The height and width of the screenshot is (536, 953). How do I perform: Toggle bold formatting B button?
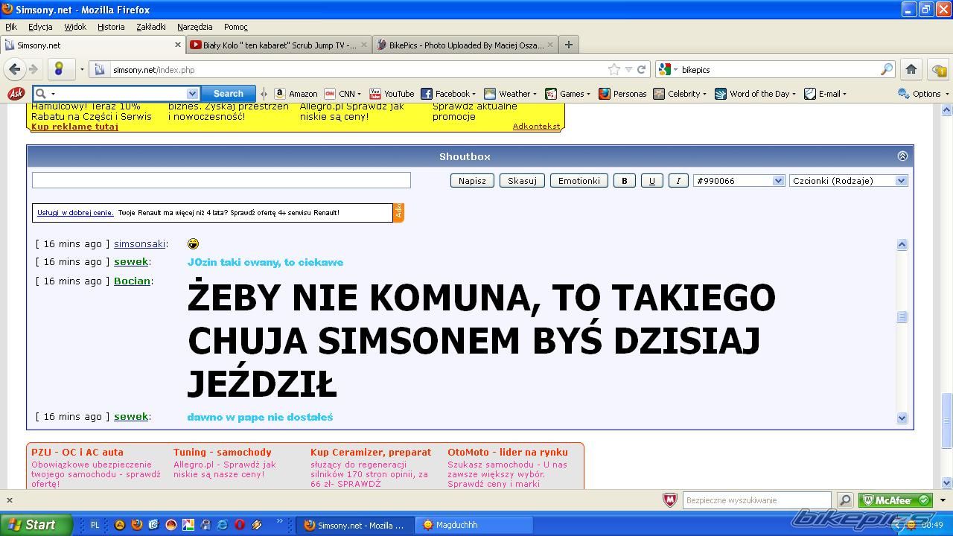(x=624, y=181)
